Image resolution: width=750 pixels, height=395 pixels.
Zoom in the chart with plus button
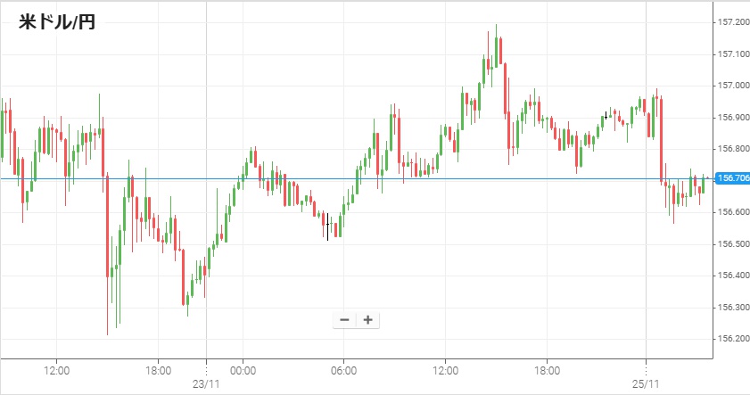tap(367, 320)
